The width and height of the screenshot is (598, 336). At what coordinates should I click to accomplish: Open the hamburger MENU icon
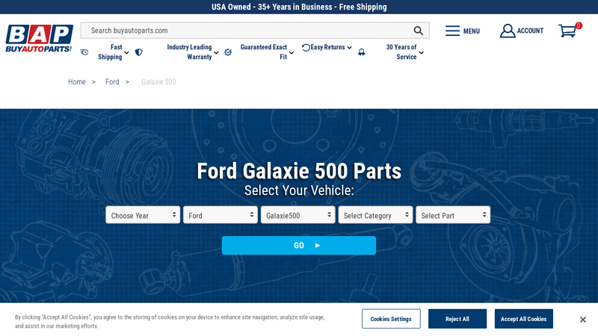pyautogui.click(x=452, y=31)
